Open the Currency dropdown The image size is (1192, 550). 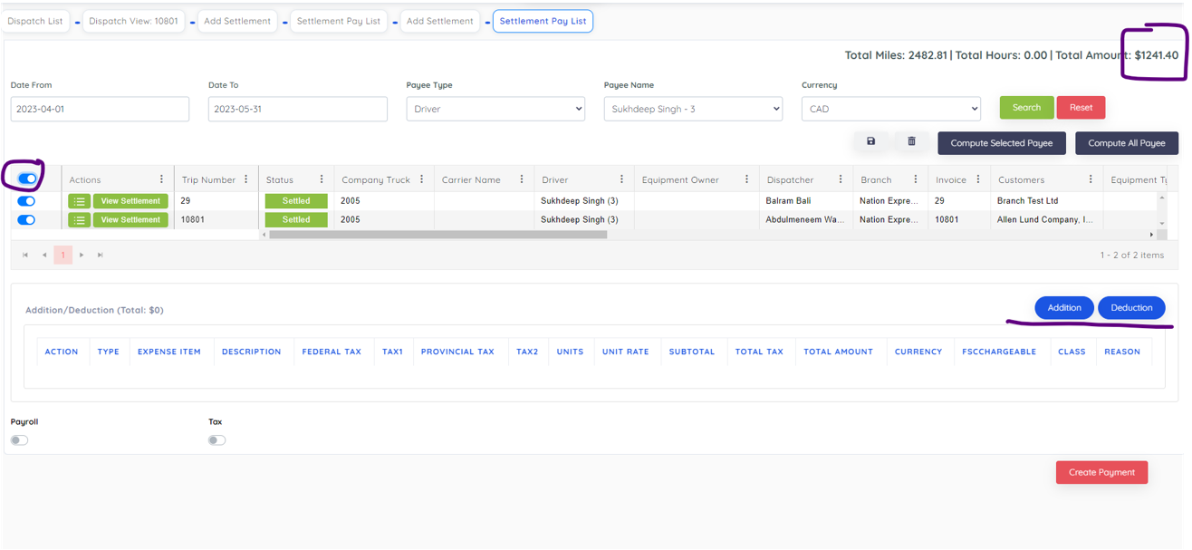pos(890,109)
